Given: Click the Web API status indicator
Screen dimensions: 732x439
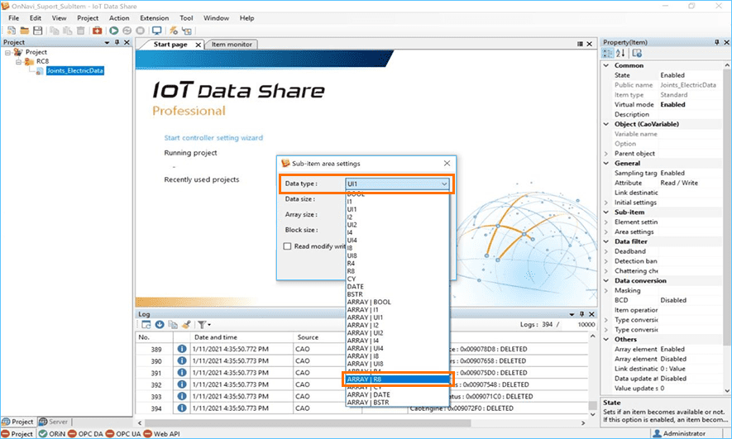Looking at the screenshot, I should point(161,434).
